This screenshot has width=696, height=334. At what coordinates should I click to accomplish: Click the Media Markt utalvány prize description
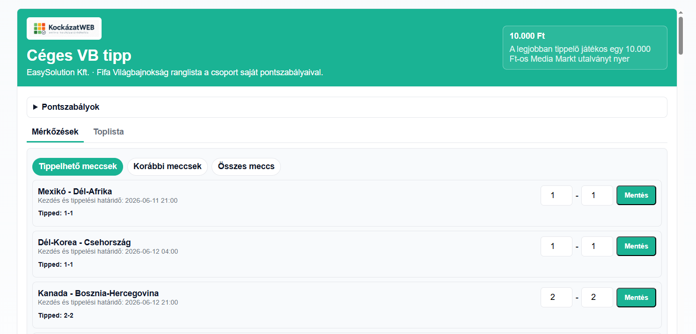tap(579, 54)
